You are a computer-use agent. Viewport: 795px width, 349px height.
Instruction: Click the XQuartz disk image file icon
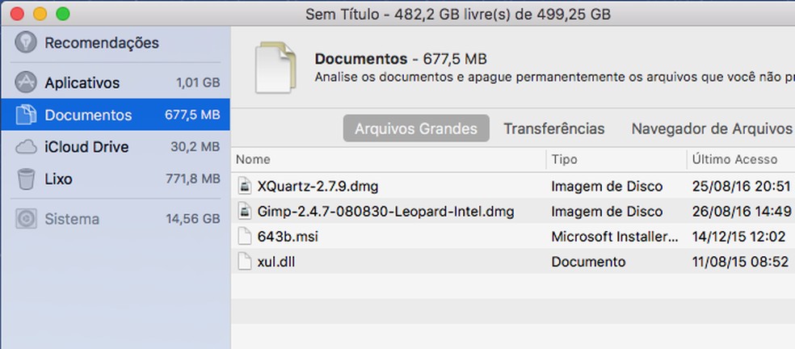tap(246, 187)
